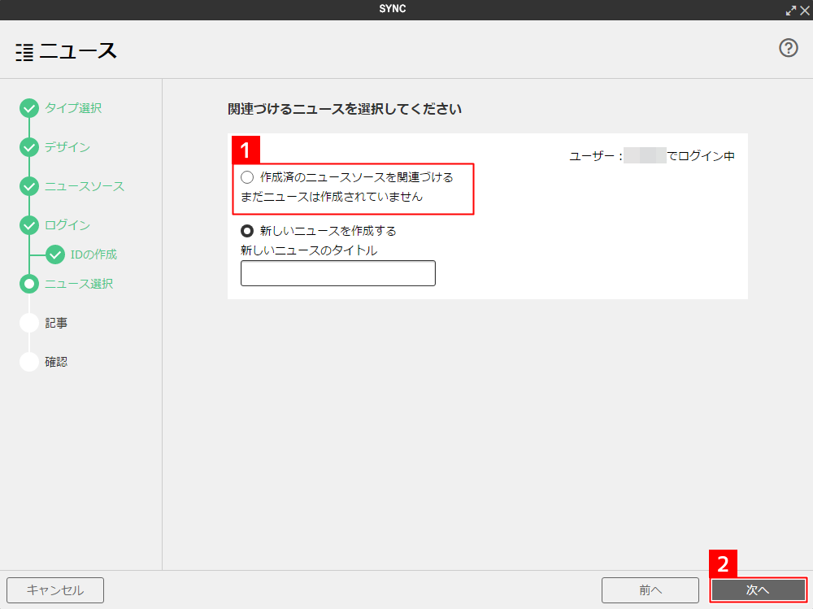Go to the ニュースソース step label
Viewport: 813px width, 609px height.
[85, 186]
